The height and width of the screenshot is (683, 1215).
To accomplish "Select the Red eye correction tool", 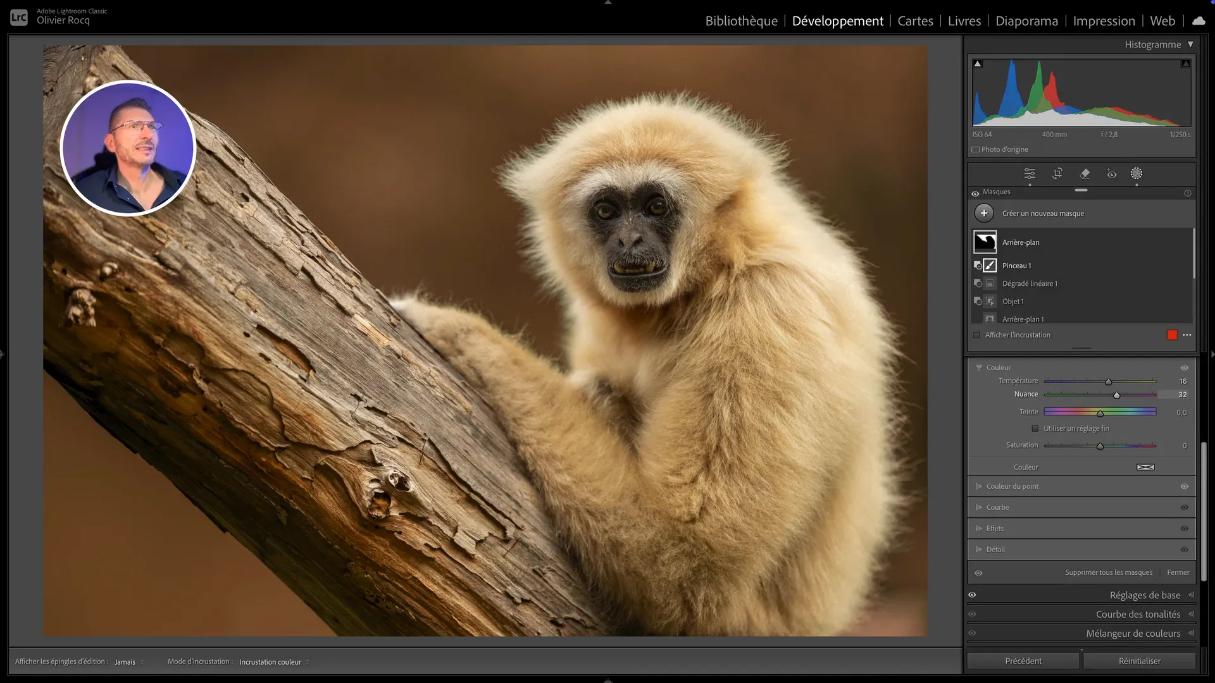I will coord(1112,174).
